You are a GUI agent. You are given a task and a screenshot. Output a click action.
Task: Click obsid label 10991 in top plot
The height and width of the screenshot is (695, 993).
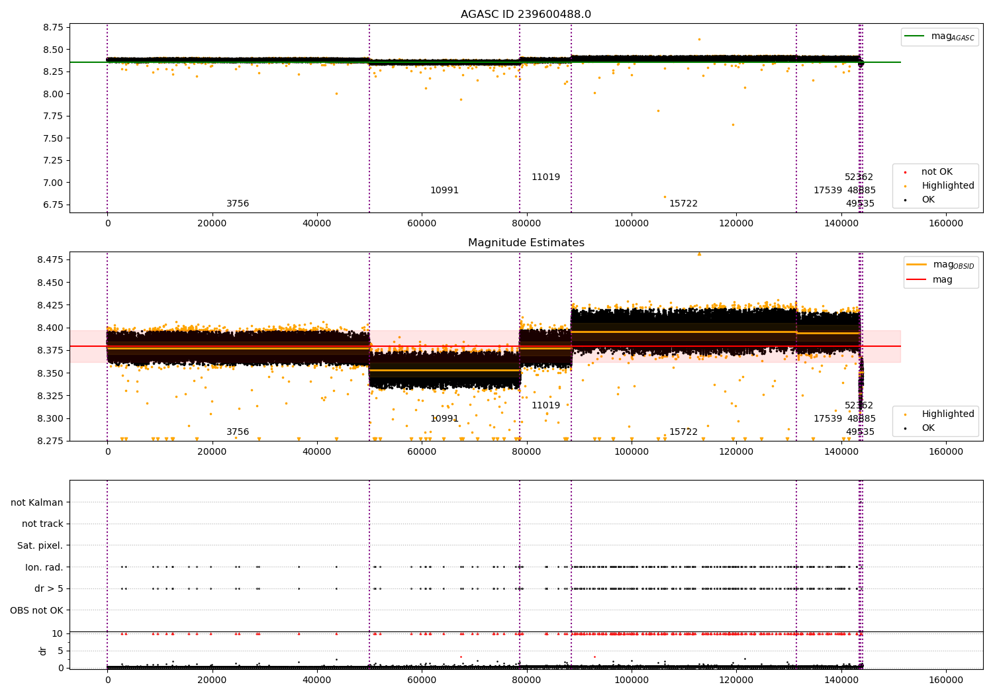(x=444, y=191)
